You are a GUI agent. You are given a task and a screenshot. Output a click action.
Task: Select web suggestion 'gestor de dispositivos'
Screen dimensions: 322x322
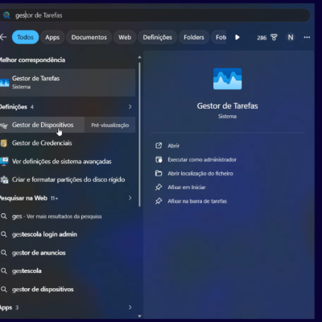pyautogui.click(x=68, y=289)
